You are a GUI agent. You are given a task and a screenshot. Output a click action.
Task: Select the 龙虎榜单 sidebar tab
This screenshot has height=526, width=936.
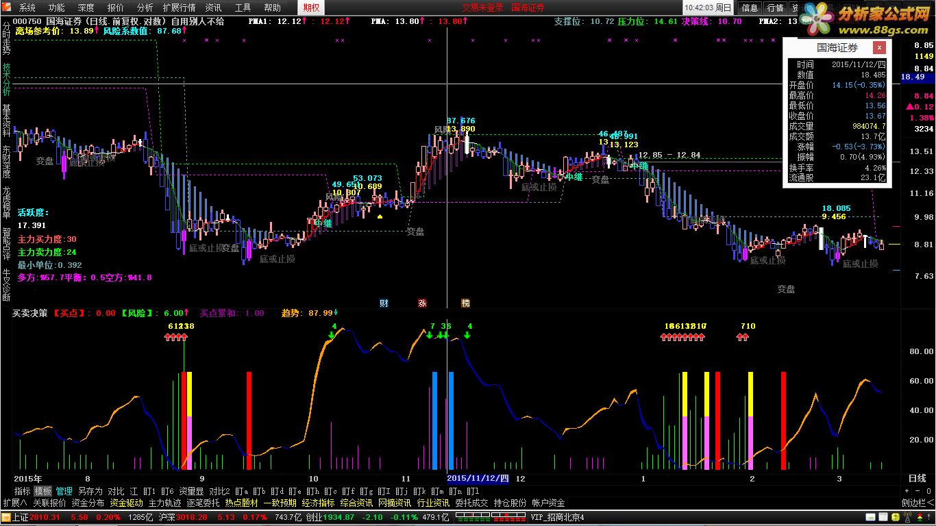[x=7, y=203]
